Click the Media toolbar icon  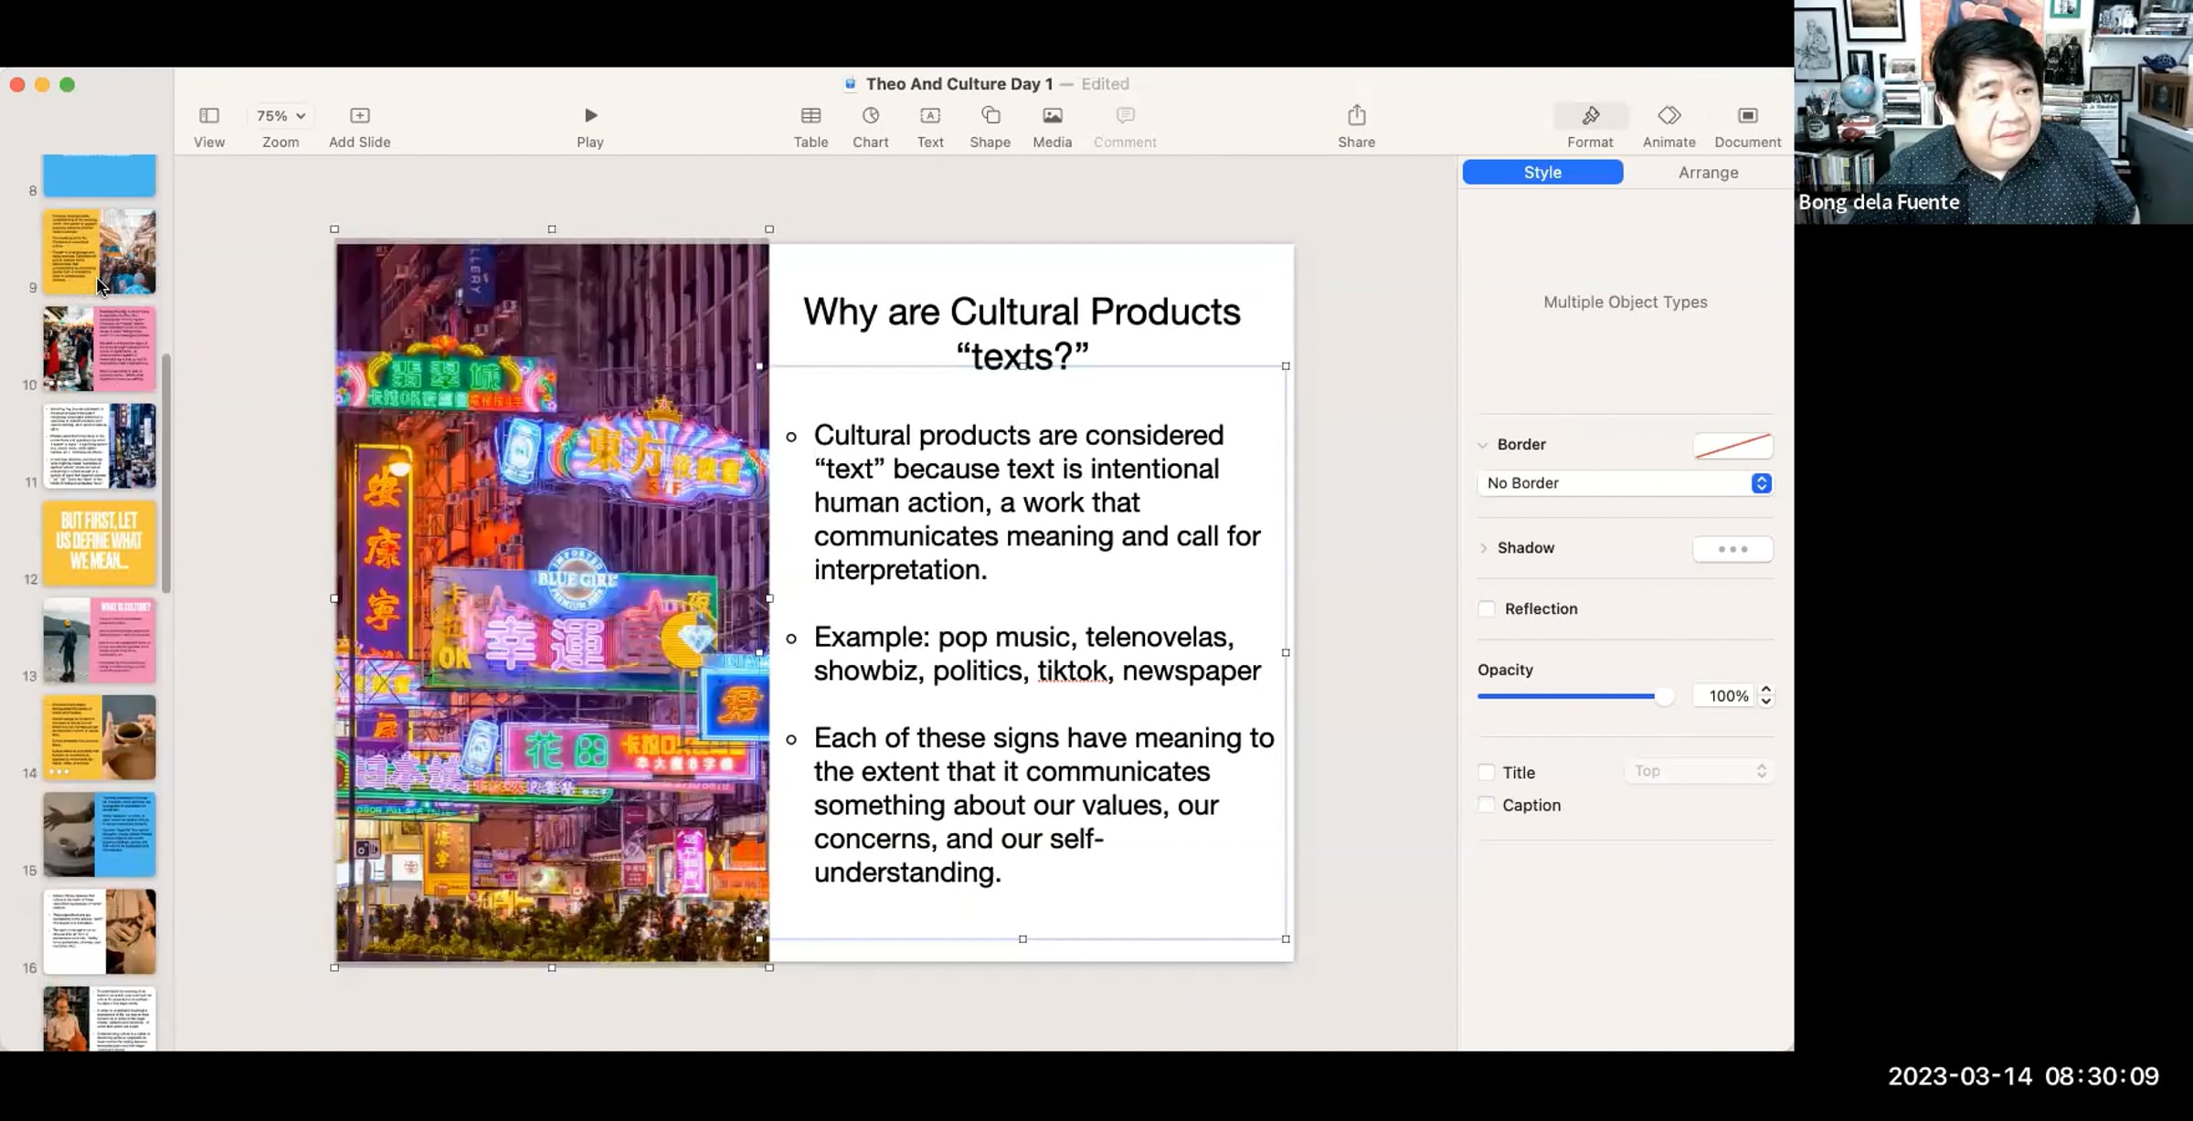tap(1052, 116)
